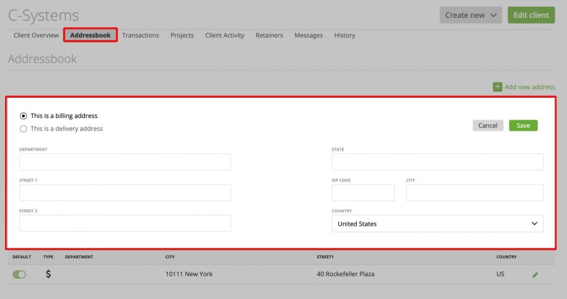Image resolution: width=567 pixels, height=299 pixels.
Task: Focus the Department input field
Action: (124, 162)
